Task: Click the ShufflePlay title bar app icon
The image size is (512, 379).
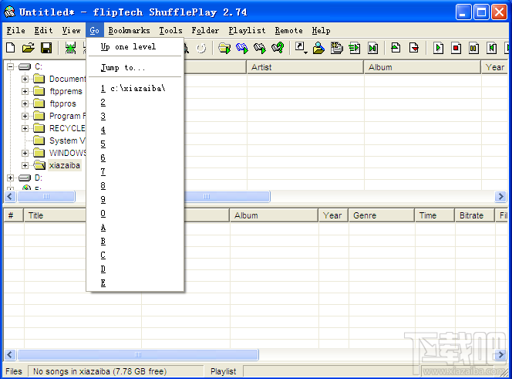Action: tap(10, 12)
